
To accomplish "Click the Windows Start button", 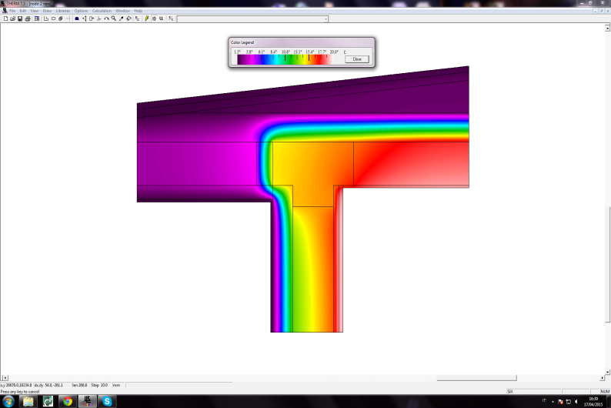I will coord(8,401).
